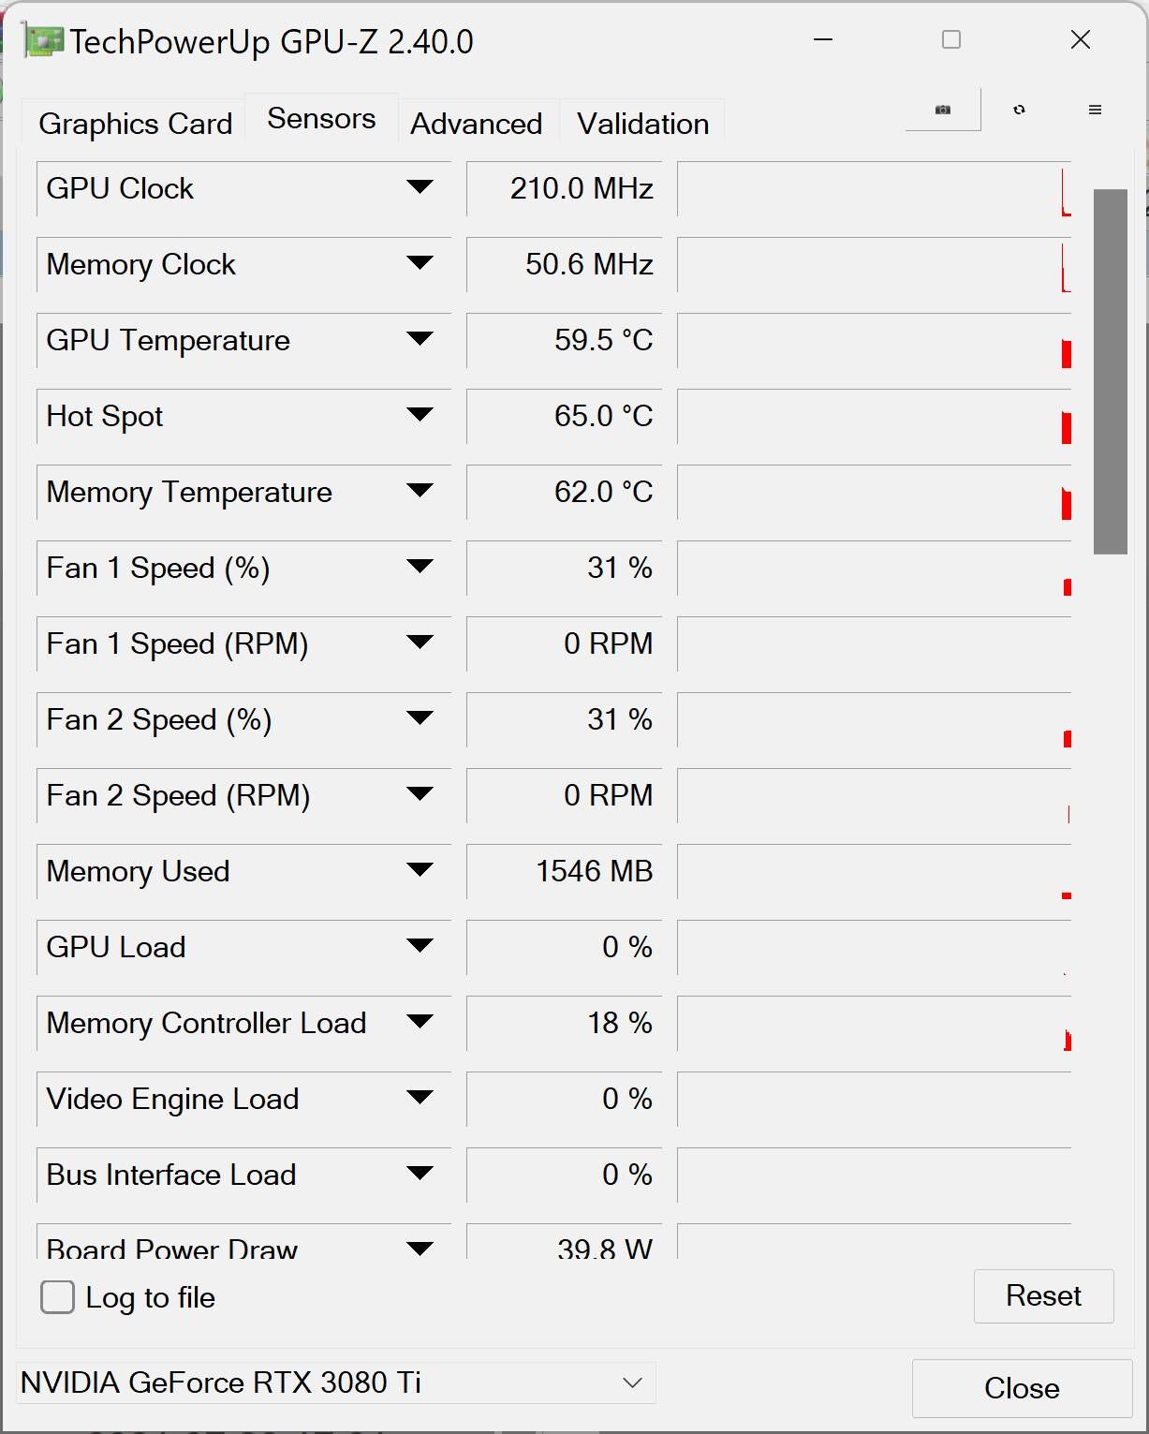Open the NVIDIA GeForce RTX 3080 Ti selector
Image resolution: width=1149 pixels, height=1434 pixels.
pos(336,1382)
